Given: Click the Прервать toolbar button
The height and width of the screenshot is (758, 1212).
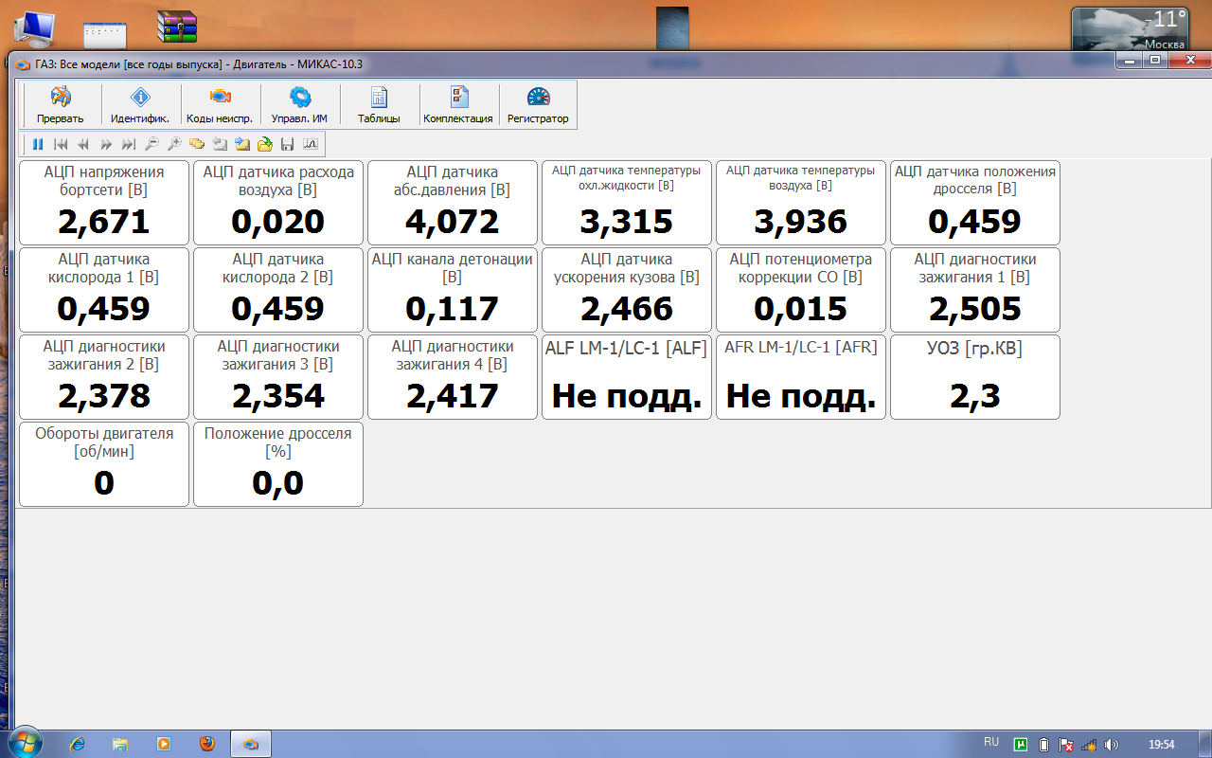Looking at the screenshot, I should coord(61,104).
